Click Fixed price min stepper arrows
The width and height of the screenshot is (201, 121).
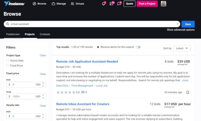(43, 84)
